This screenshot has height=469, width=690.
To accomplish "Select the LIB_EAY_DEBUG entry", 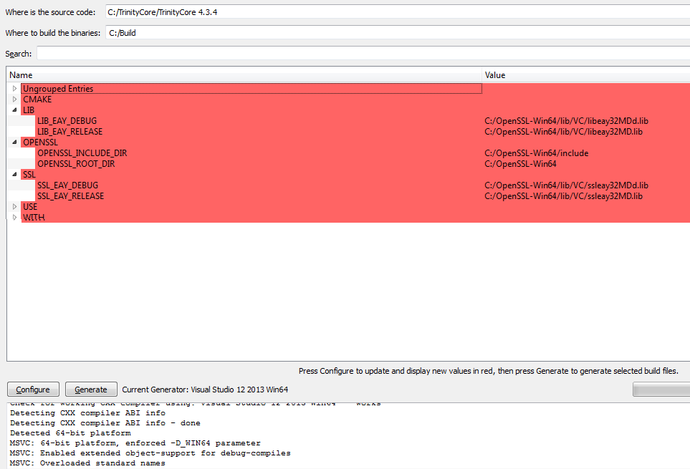I will (67, 121).
